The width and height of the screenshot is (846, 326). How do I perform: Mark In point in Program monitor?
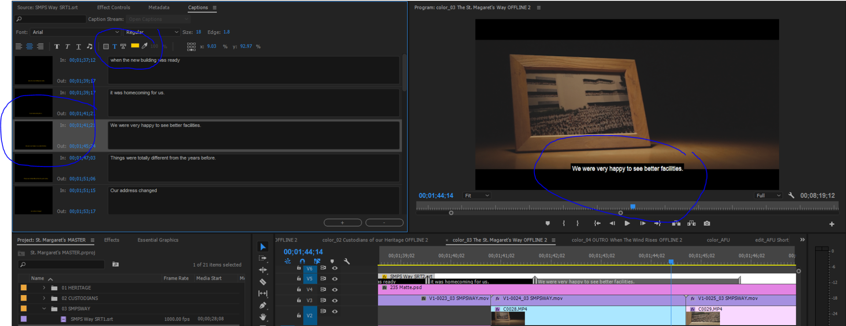564,223
